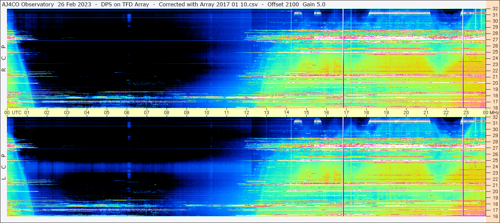500x223 pixels.
Task: Click the 14 hour tick label
Action: click(x=286, y=112)
